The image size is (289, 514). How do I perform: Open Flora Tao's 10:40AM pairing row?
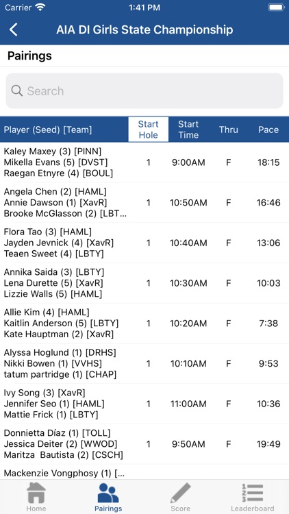click(x=144, y=243)
